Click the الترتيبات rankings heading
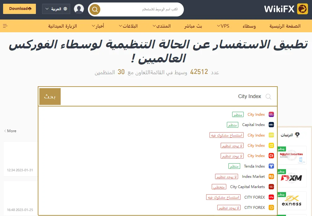 [287, 135]
